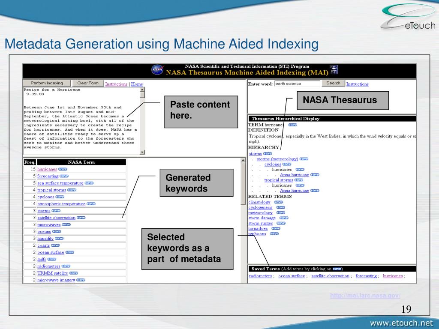The image size is (439, 329).
Task: Save the storms (meteorology) hierarchy term
Action: (x=304, y=159)
